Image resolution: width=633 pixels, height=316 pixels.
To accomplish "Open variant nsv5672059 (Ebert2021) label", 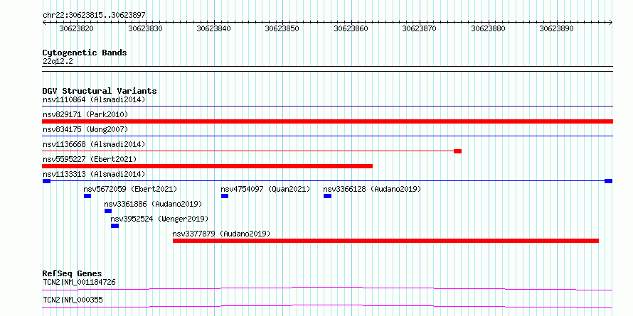I will pos(130,189).
